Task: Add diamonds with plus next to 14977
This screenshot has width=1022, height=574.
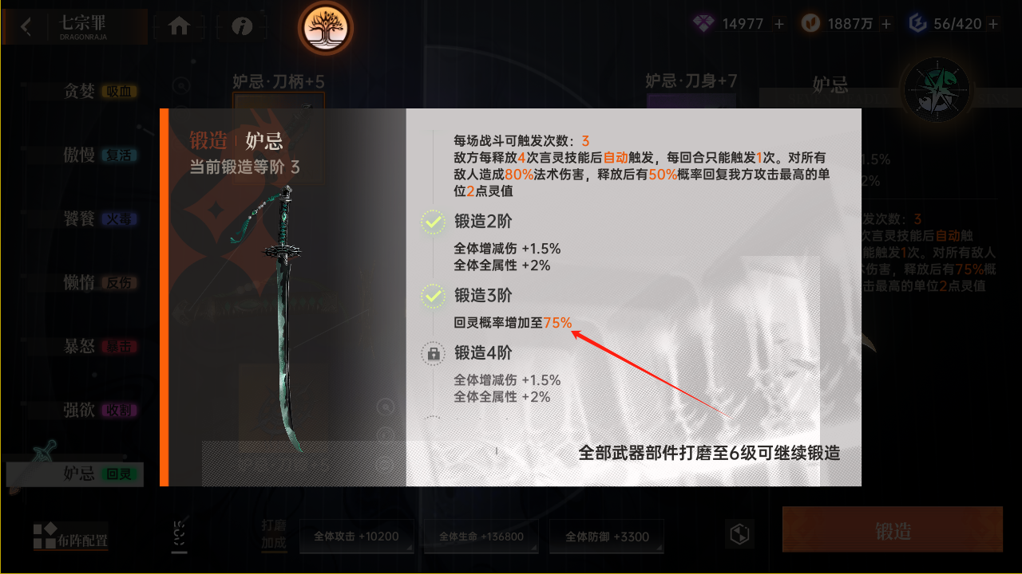Action: [779, 24]
